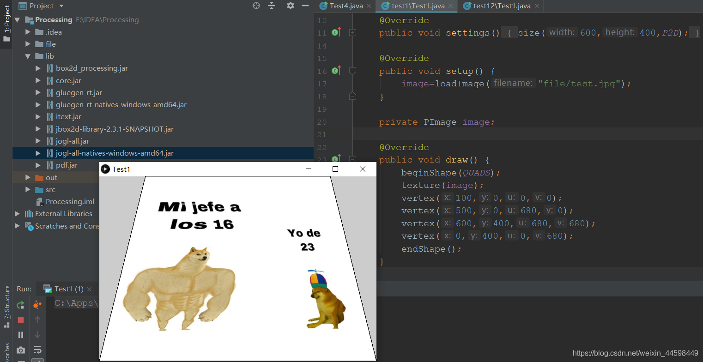Expand the src folder
The height and width of the screenshot is (362, 703).
pos(28,189)
